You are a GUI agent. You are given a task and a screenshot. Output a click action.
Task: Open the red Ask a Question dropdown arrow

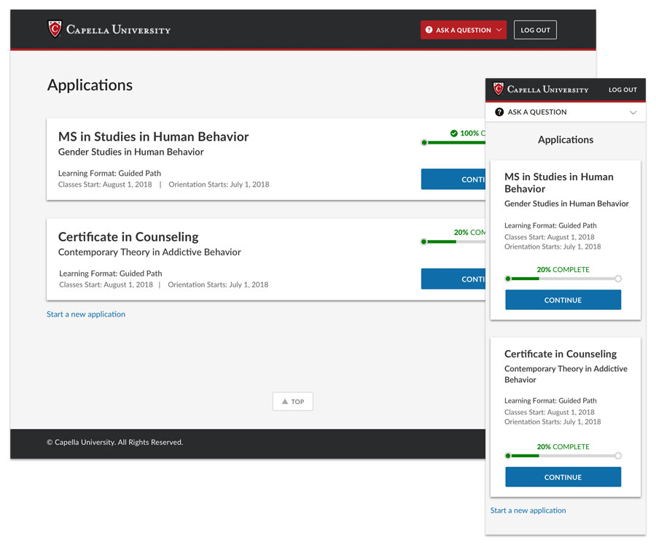tap(499, 30)
